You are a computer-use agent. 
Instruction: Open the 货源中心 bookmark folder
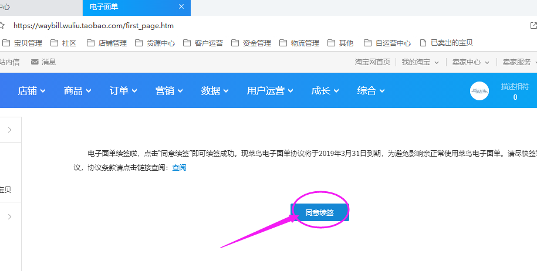coord(155,43)
